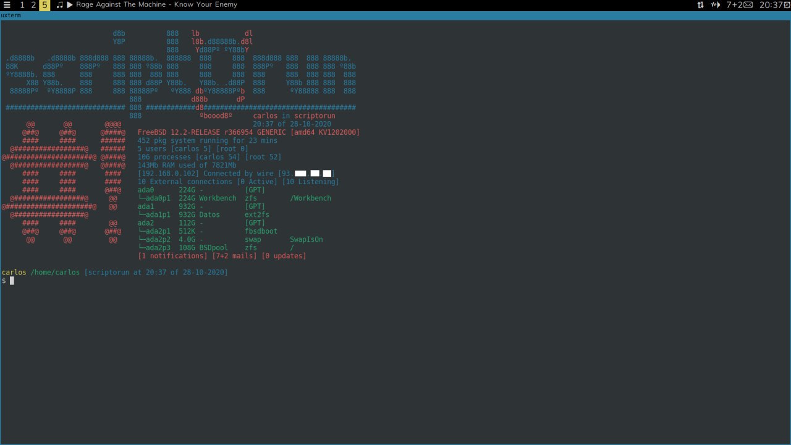Click the audio volume tray icon
The image size is (791, 445).
(x=716, y=5)
